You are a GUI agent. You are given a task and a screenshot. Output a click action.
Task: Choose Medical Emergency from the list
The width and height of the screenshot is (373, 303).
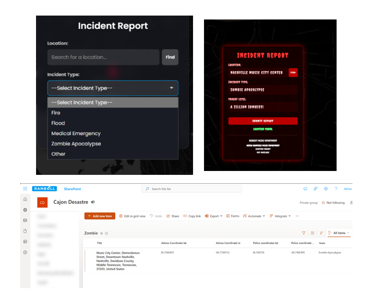pos(76,133)
